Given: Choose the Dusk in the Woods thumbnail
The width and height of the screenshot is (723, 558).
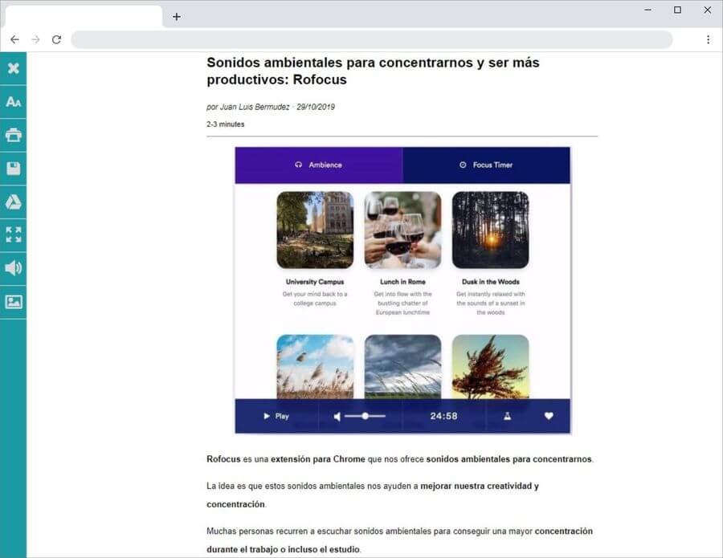Looking at the screenshot, I should (490, 230).
